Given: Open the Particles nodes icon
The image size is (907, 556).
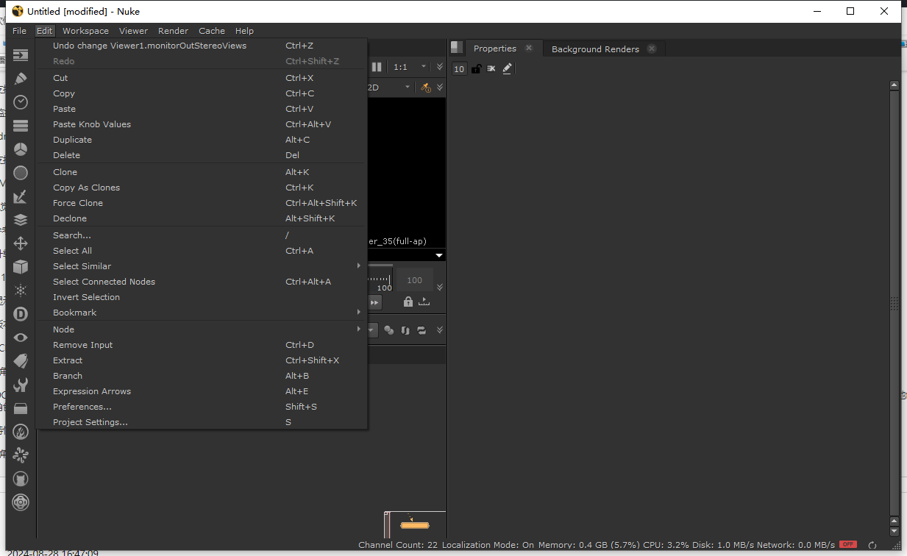Looking at the screenshot, I should coord(21,291).
